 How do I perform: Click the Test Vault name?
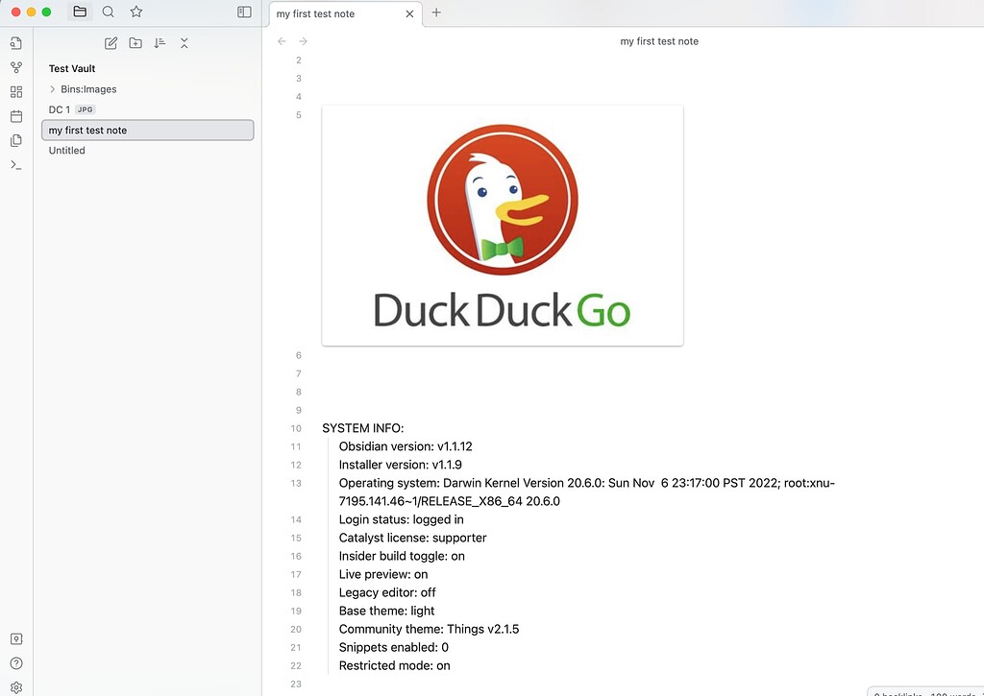[72, 68]
